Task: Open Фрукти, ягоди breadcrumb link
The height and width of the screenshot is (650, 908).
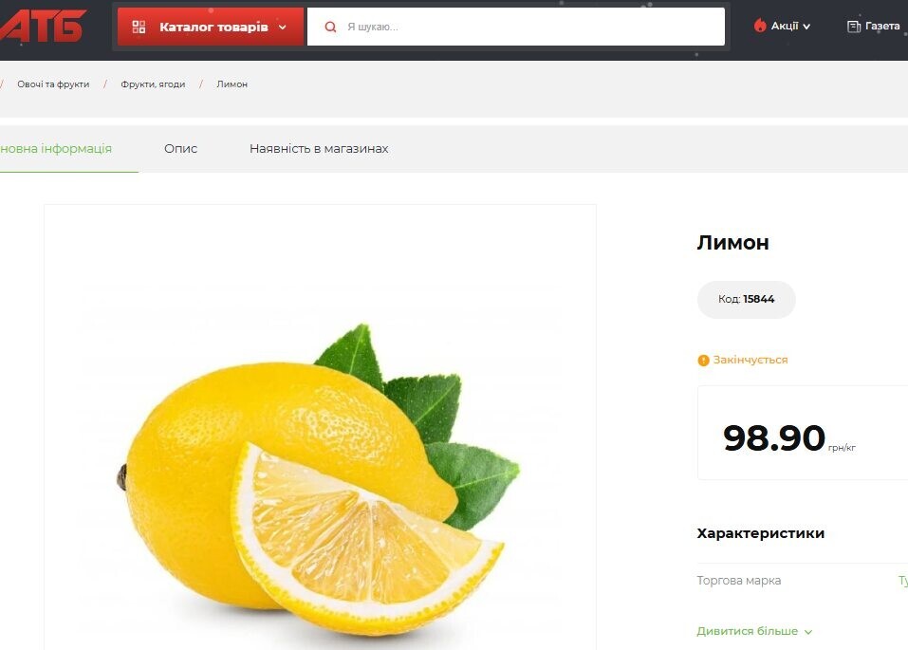Action: tap(153, 84)
